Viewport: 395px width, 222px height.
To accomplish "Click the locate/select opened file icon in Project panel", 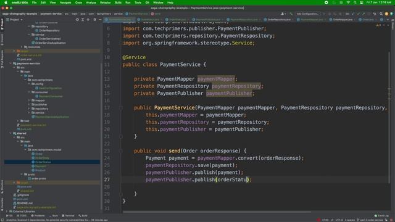I will [x=77, y=19].
